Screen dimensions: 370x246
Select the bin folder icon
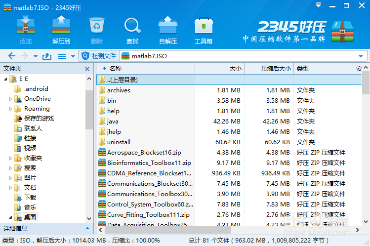click(x=102, y=100)
